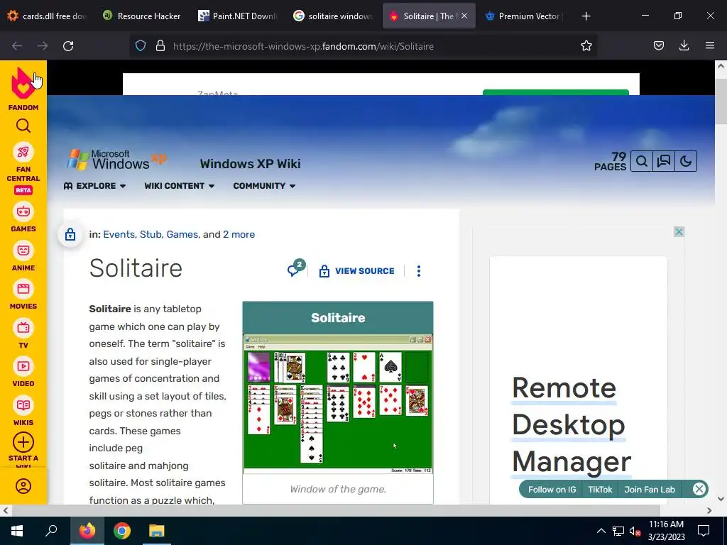Search the wiki using header magnifier
The width and height of the screenshot is (727, 545).
click(642, 161)
